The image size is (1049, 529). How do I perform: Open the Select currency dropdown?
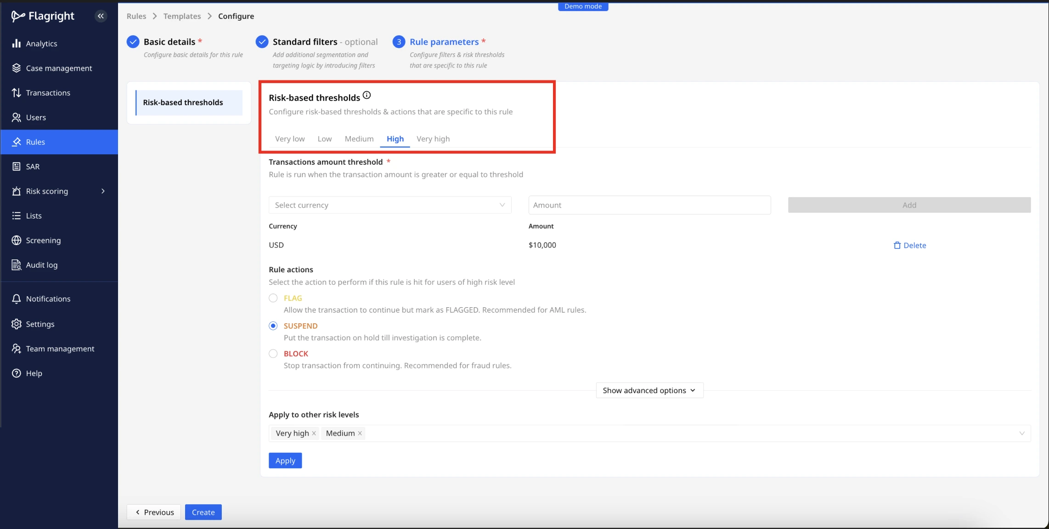389,205
